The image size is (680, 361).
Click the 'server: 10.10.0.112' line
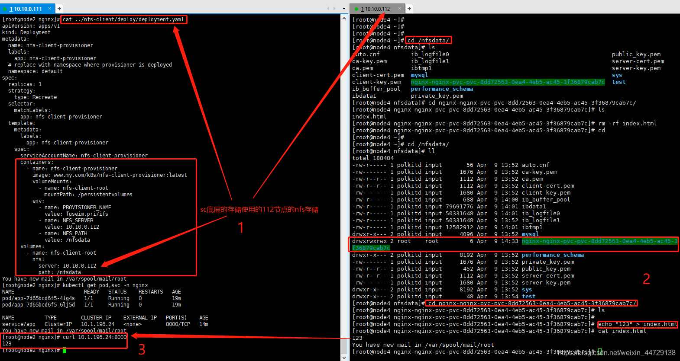click(x=67, y=266)
